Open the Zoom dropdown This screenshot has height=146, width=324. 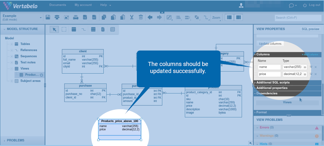(x=216, y=18)
